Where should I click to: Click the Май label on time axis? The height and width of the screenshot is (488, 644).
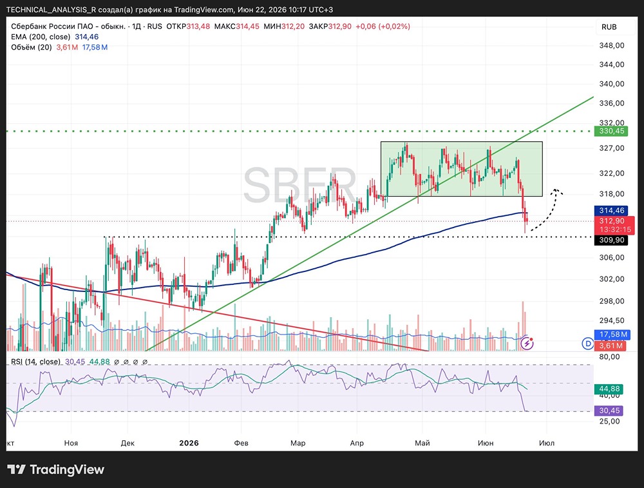coord(422,443)
